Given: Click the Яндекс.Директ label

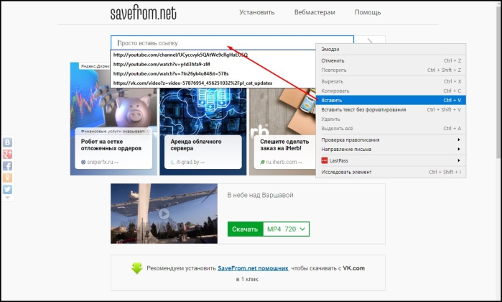Looking at the screenshot, I should click(x=95, y=66).
